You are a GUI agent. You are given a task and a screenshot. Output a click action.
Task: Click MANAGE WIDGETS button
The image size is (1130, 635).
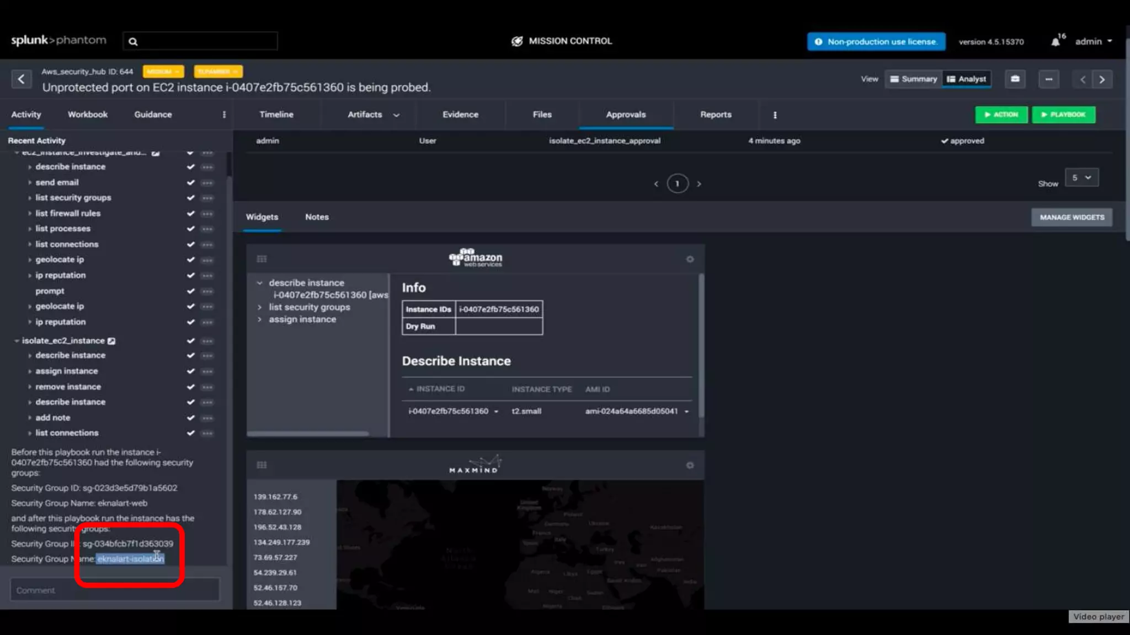click(x=1072, y=217)
